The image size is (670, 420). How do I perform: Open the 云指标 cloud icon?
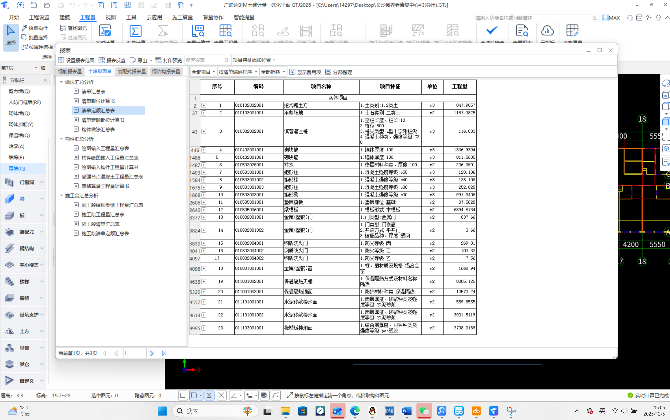547,30
